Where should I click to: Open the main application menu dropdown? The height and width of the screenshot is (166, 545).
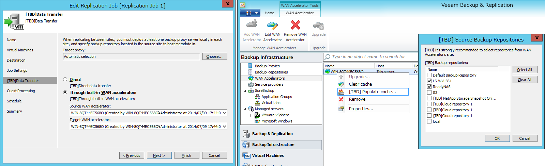coord(250,13)
